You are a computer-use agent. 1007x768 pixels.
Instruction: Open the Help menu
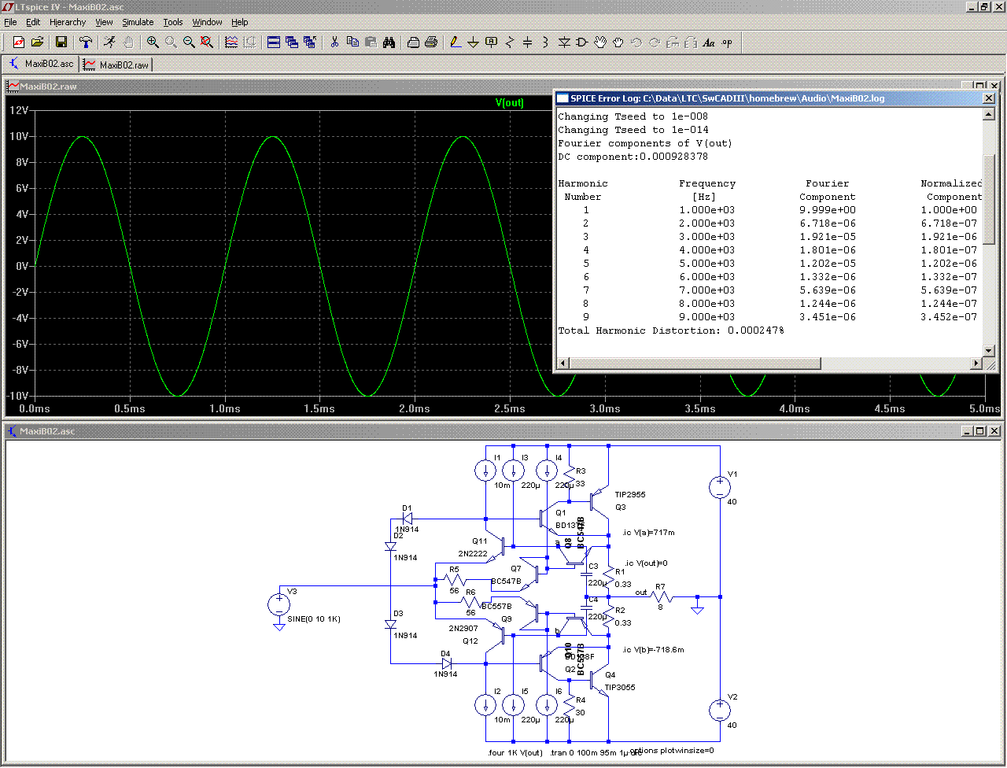coord(240,22)
